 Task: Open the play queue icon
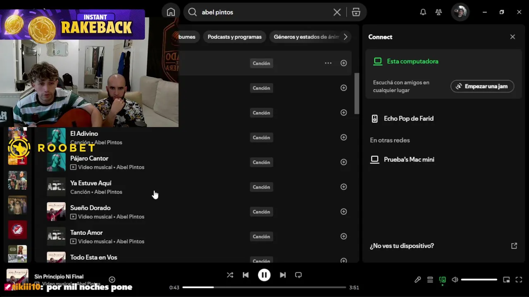coord(430,280)
